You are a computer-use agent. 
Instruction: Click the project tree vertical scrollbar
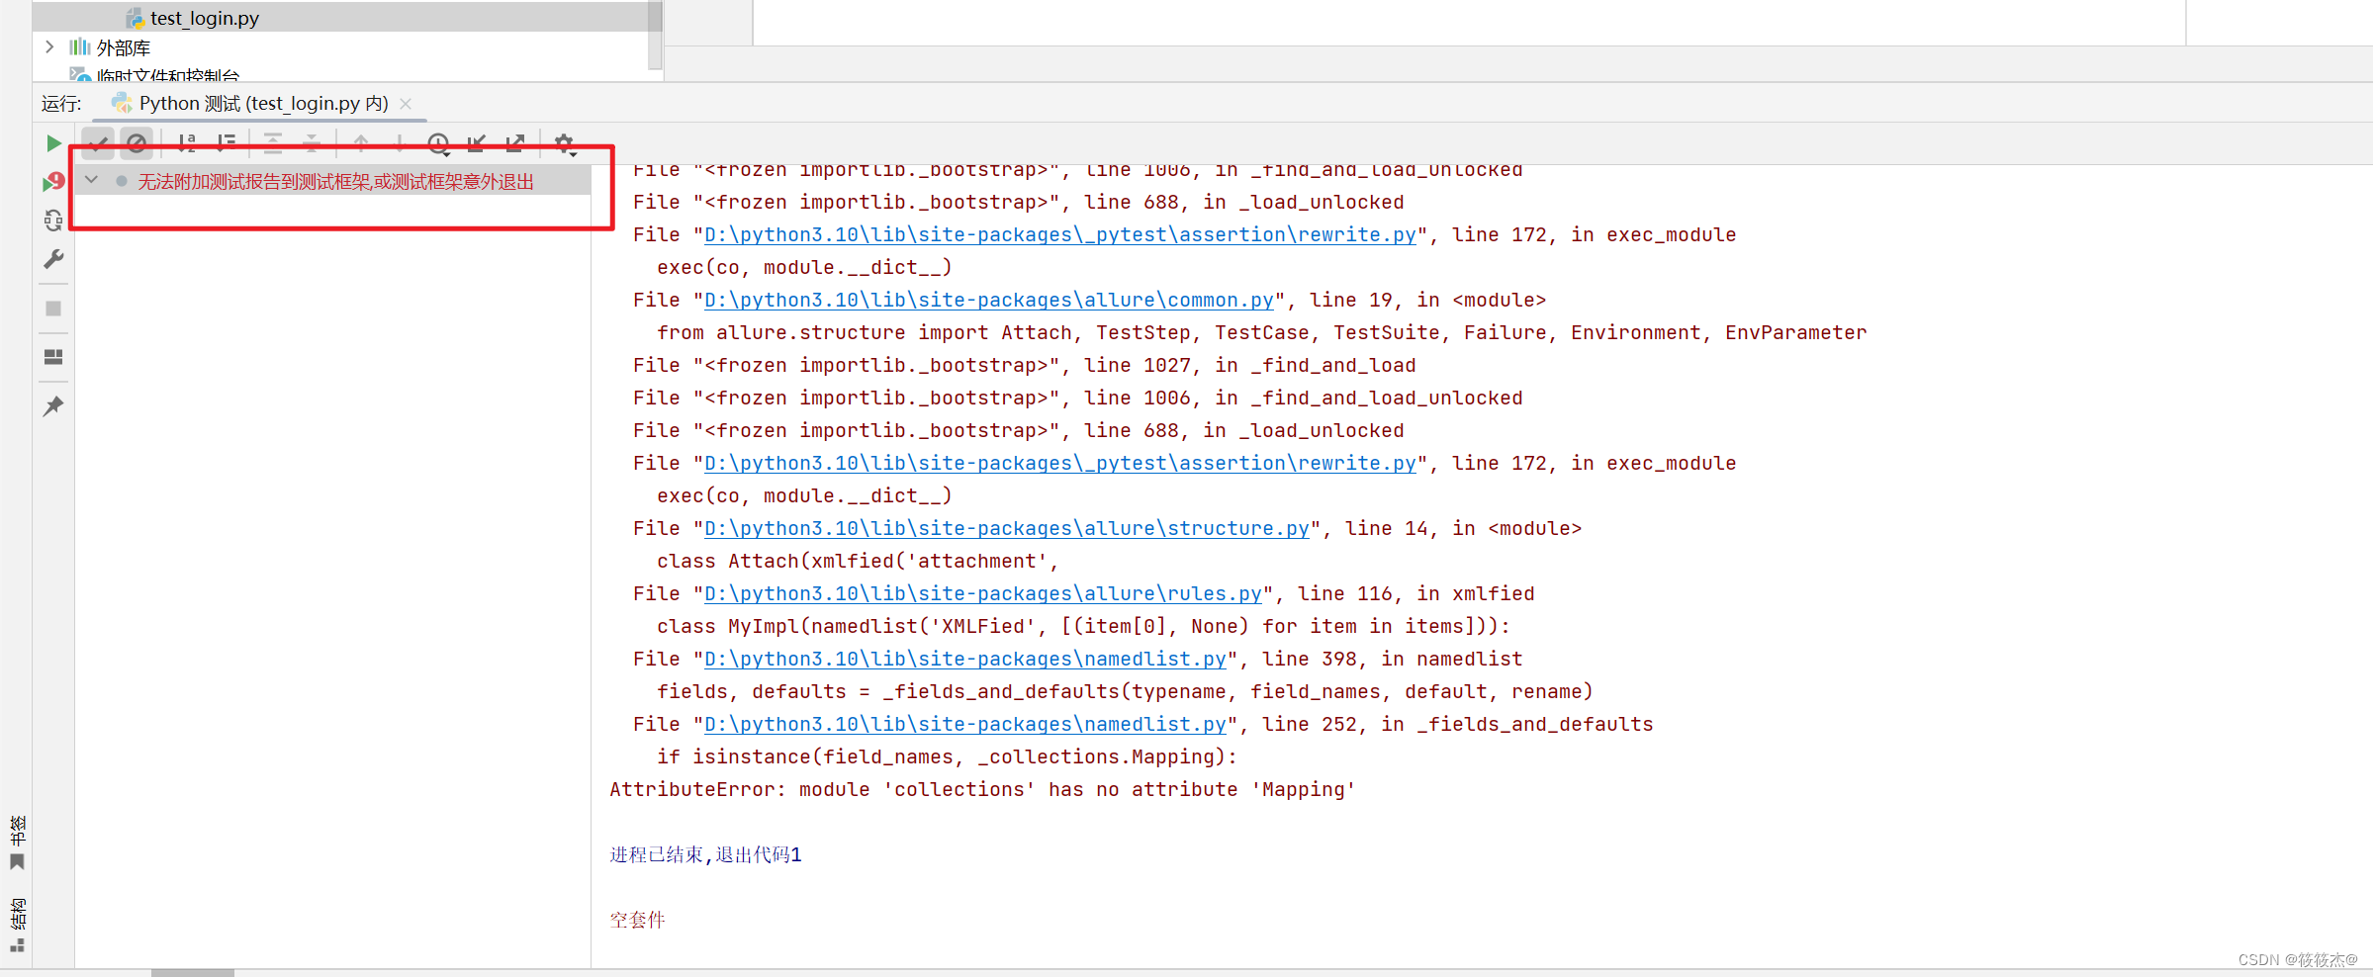click(655, 35)
